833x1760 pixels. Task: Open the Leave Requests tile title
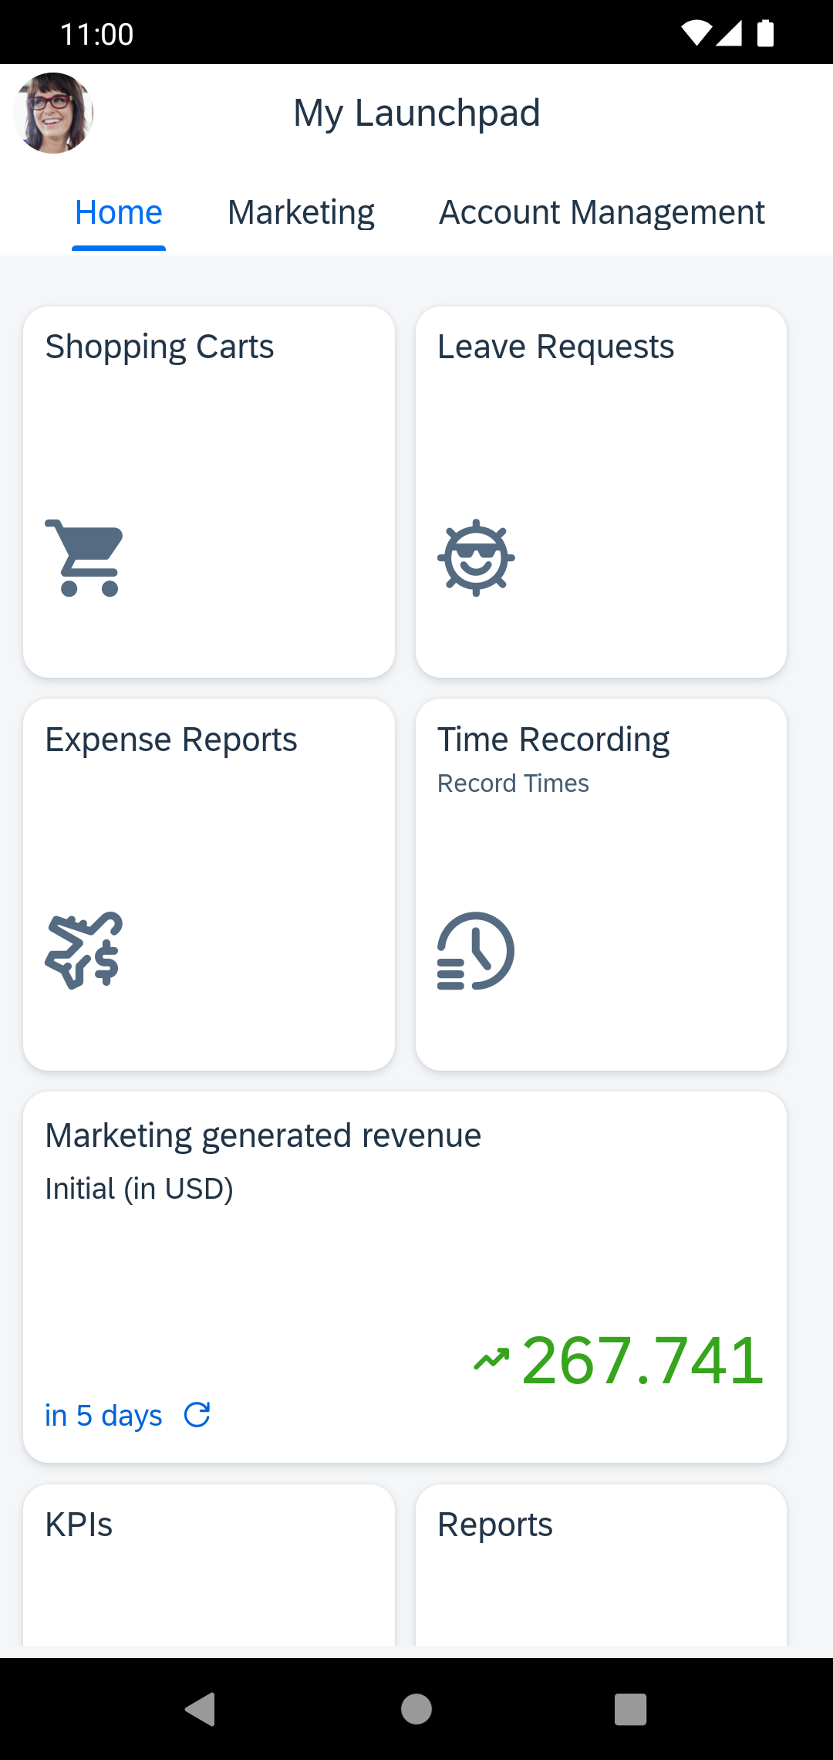[555, 347]
